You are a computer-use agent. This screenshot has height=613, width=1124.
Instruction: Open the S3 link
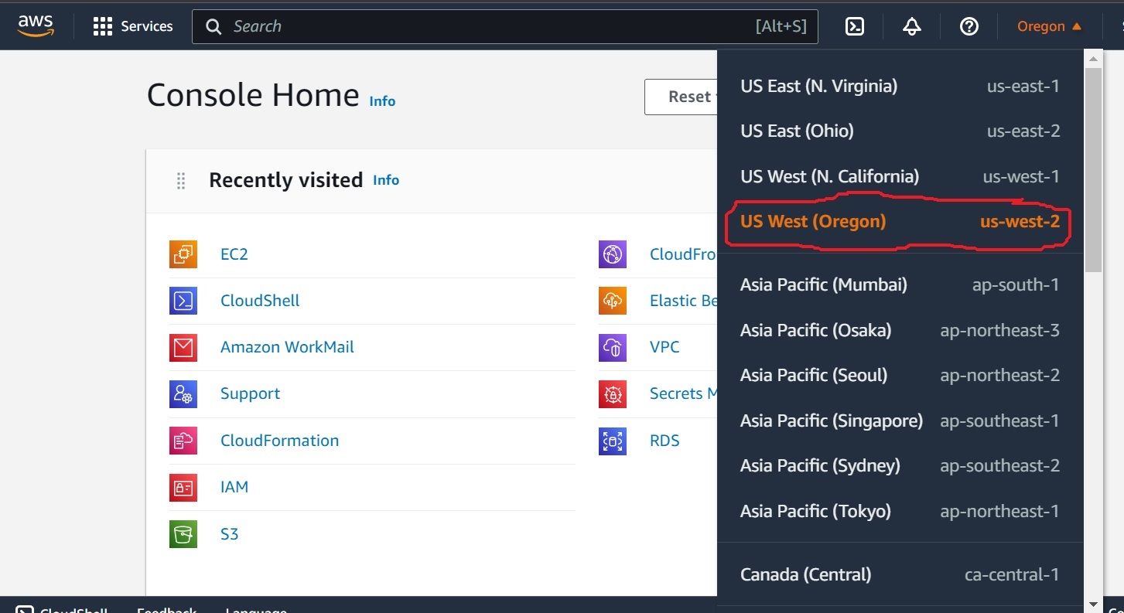pyautogui.click(x=229, y=534)
